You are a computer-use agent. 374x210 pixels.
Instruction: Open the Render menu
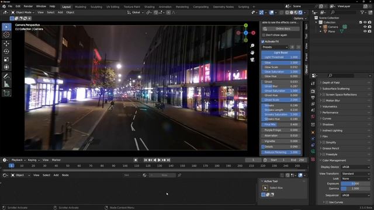tap(28, 6)
